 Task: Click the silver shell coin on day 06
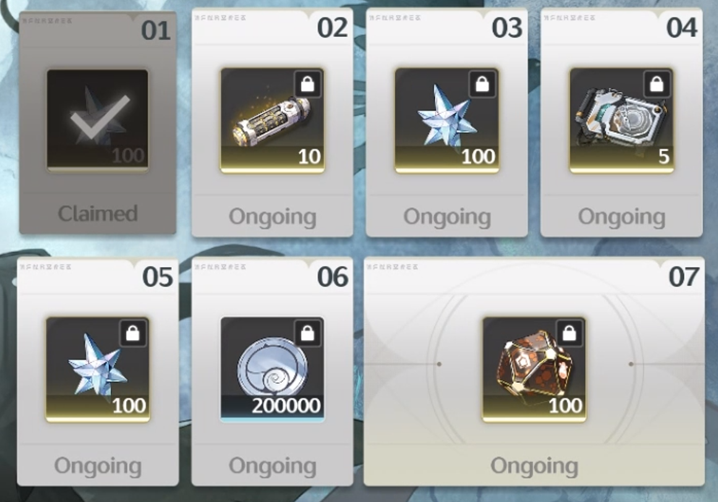(273, 369)
